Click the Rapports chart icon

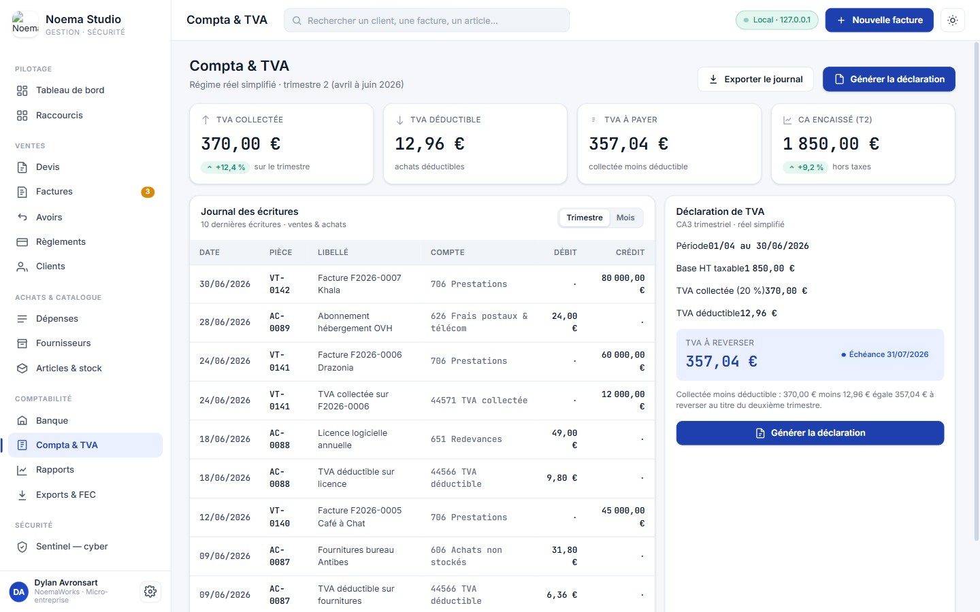tap(22, 470)
